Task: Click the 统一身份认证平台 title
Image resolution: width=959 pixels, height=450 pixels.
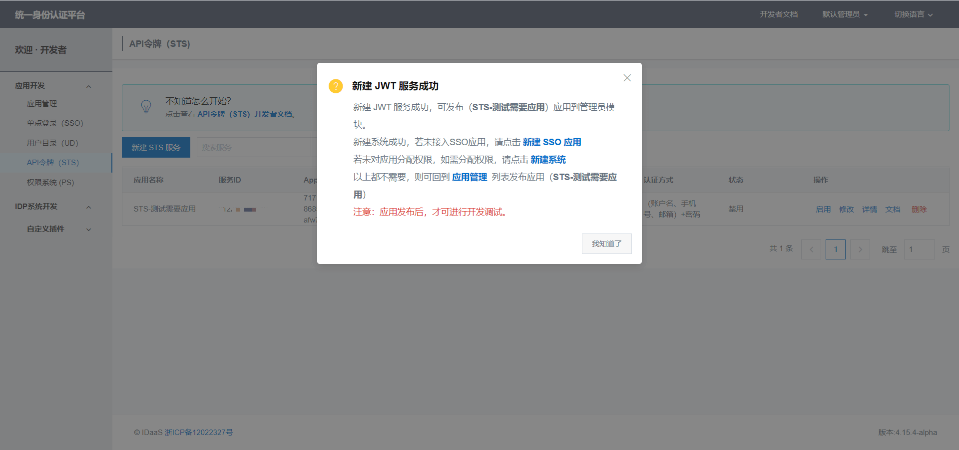Action: pyautogui.click(x=50, y=15)
